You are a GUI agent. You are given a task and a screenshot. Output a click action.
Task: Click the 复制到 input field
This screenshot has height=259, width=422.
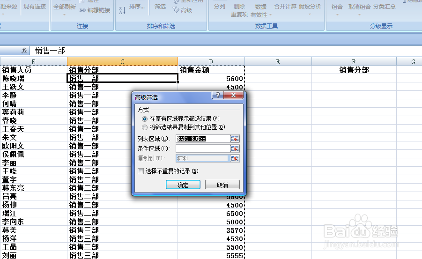[x=202, y=158]
